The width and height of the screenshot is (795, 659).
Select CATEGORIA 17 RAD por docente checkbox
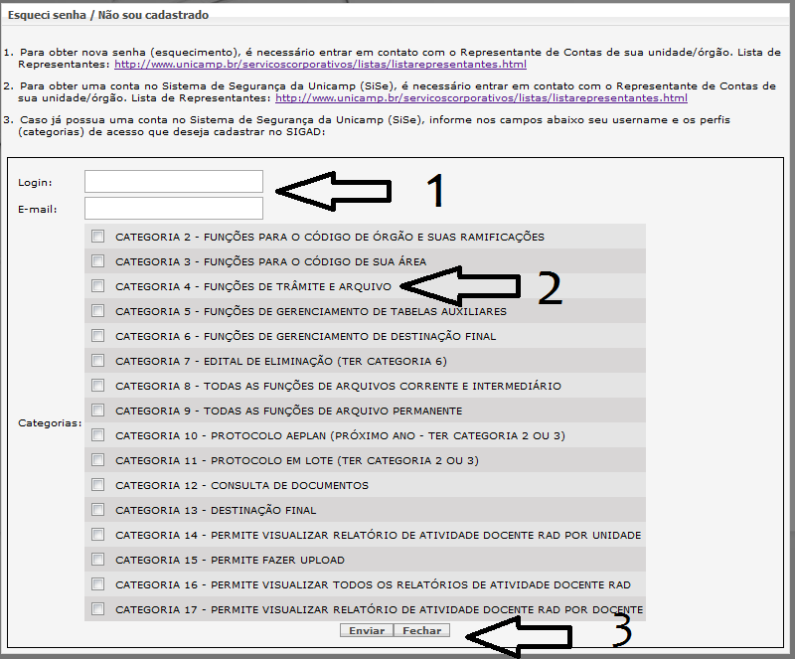[x=97, y=609]
